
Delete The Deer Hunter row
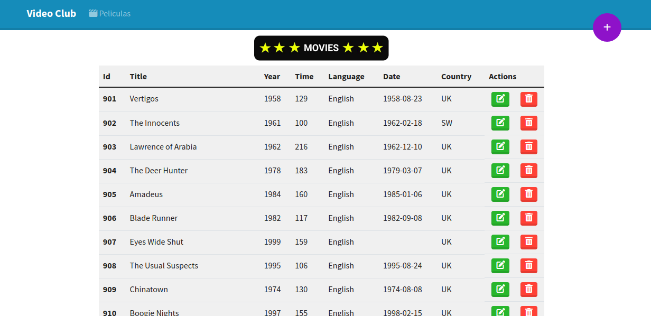(529, 171)
